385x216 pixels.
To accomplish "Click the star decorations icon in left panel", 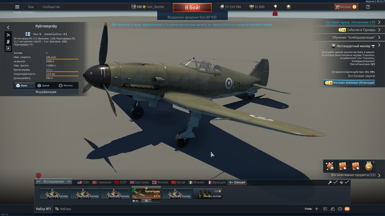I will [8, 48].
